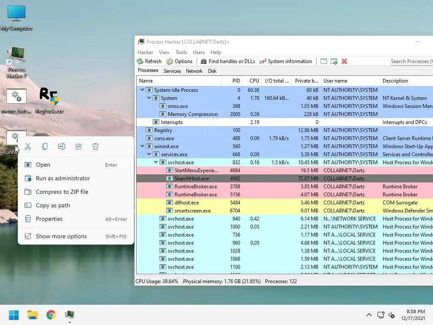Click the muted volume tray icon
433x325 pixels.
point(392,315)
